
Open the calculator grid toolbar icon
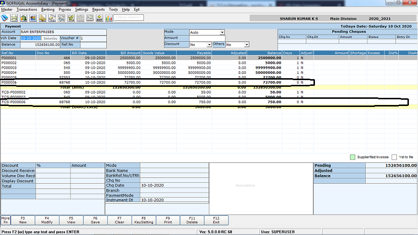tap(81, 18)
